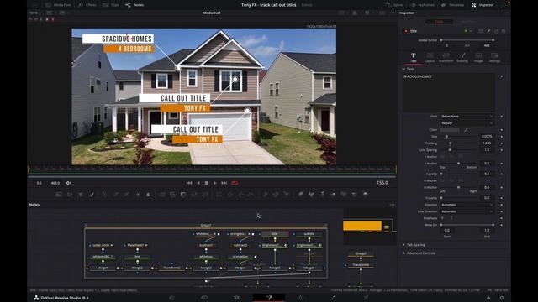This screenshot has height=302, width=538.
Task: Toggle keyframe for Styled Text field
Action: pyautogui.click(x=502, y=76)
